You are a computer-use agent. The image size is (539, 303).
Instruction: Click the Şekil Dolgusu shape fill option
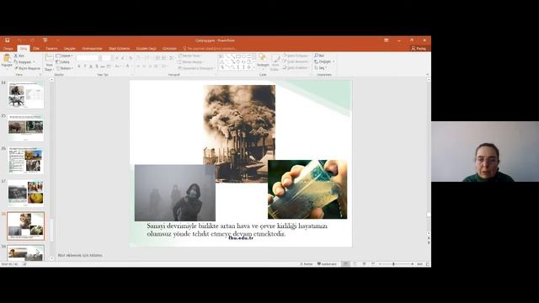(x=296, y=56)
